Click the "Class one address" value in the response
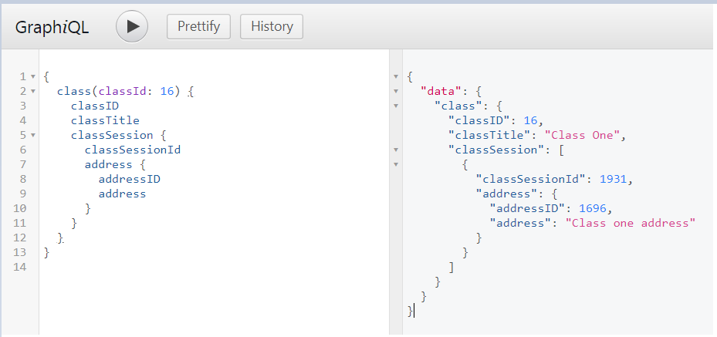Image resolution: width=717 pixels, height=337 pixels. coord(631,223)
